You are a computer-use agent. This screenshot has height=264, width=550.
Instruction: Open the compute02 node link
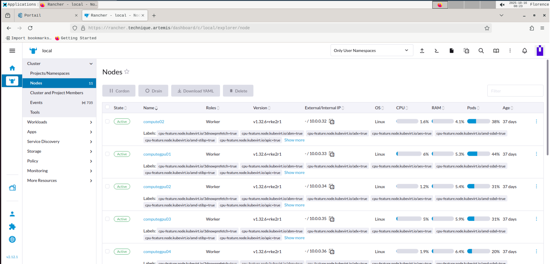point(154,122)
